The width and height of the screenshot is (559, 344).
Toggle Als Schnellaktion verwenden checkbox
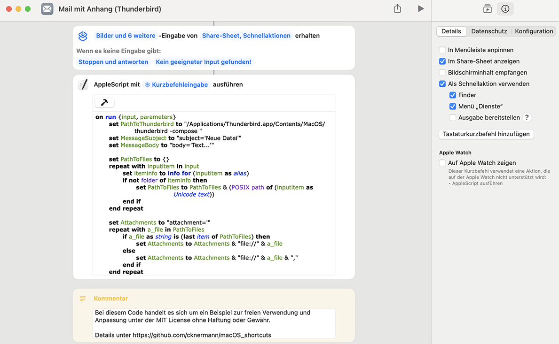pos(442,84)
